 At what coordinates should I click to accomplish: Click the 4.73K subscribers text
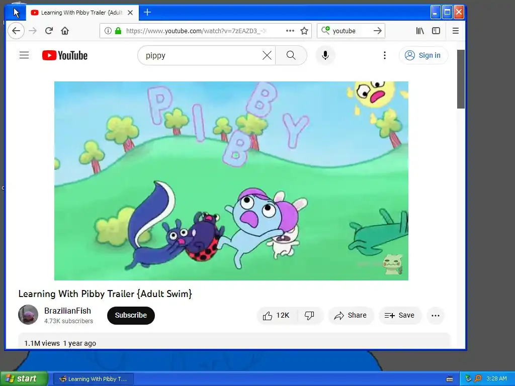(68, 321)
